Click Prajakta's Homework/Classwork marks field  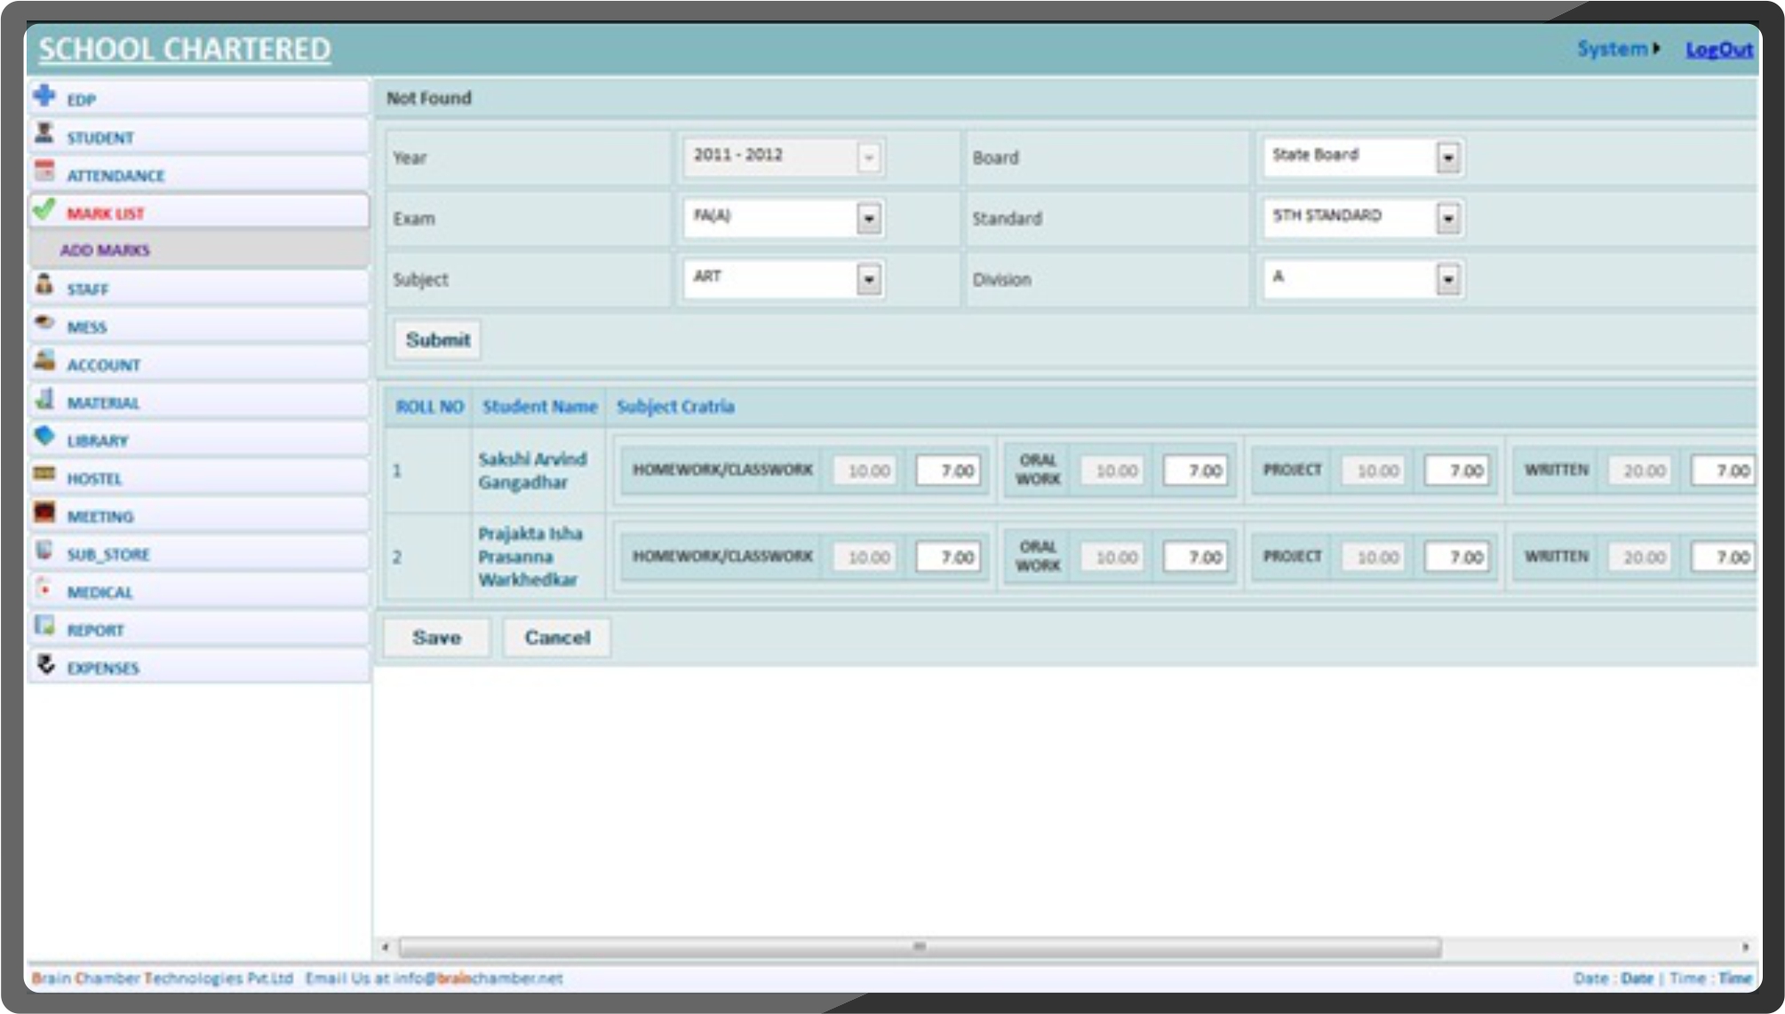pyautogui.click(x=948, y=557)
